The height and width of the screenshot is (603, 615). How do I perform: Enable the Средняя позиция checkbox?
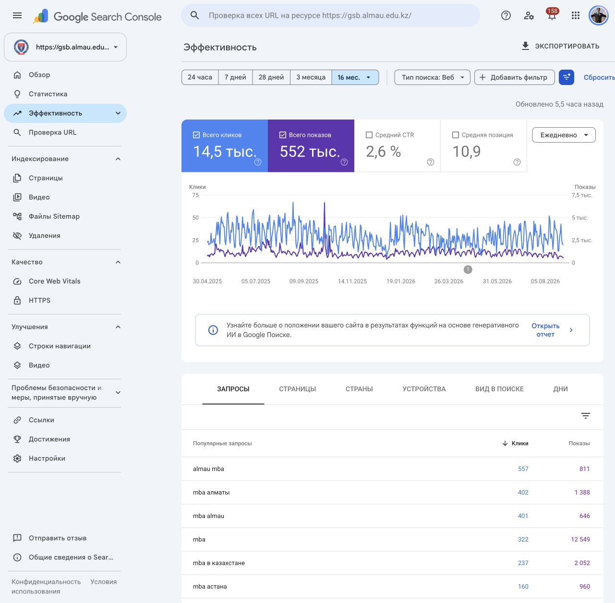point(456,135)
